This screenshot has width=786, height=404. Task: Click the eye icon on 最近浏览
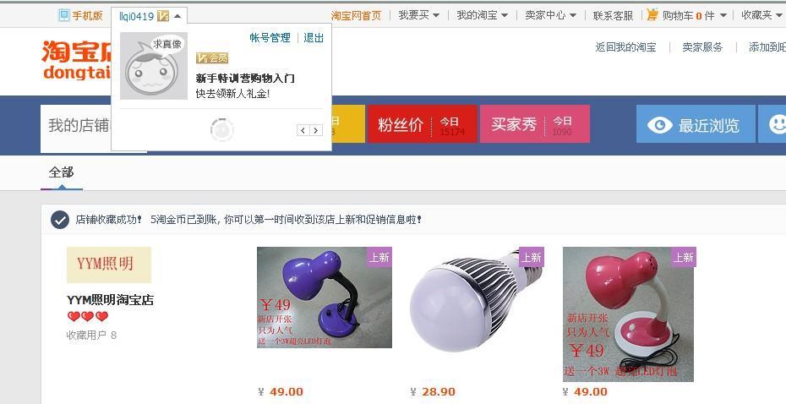pos(659,124)
